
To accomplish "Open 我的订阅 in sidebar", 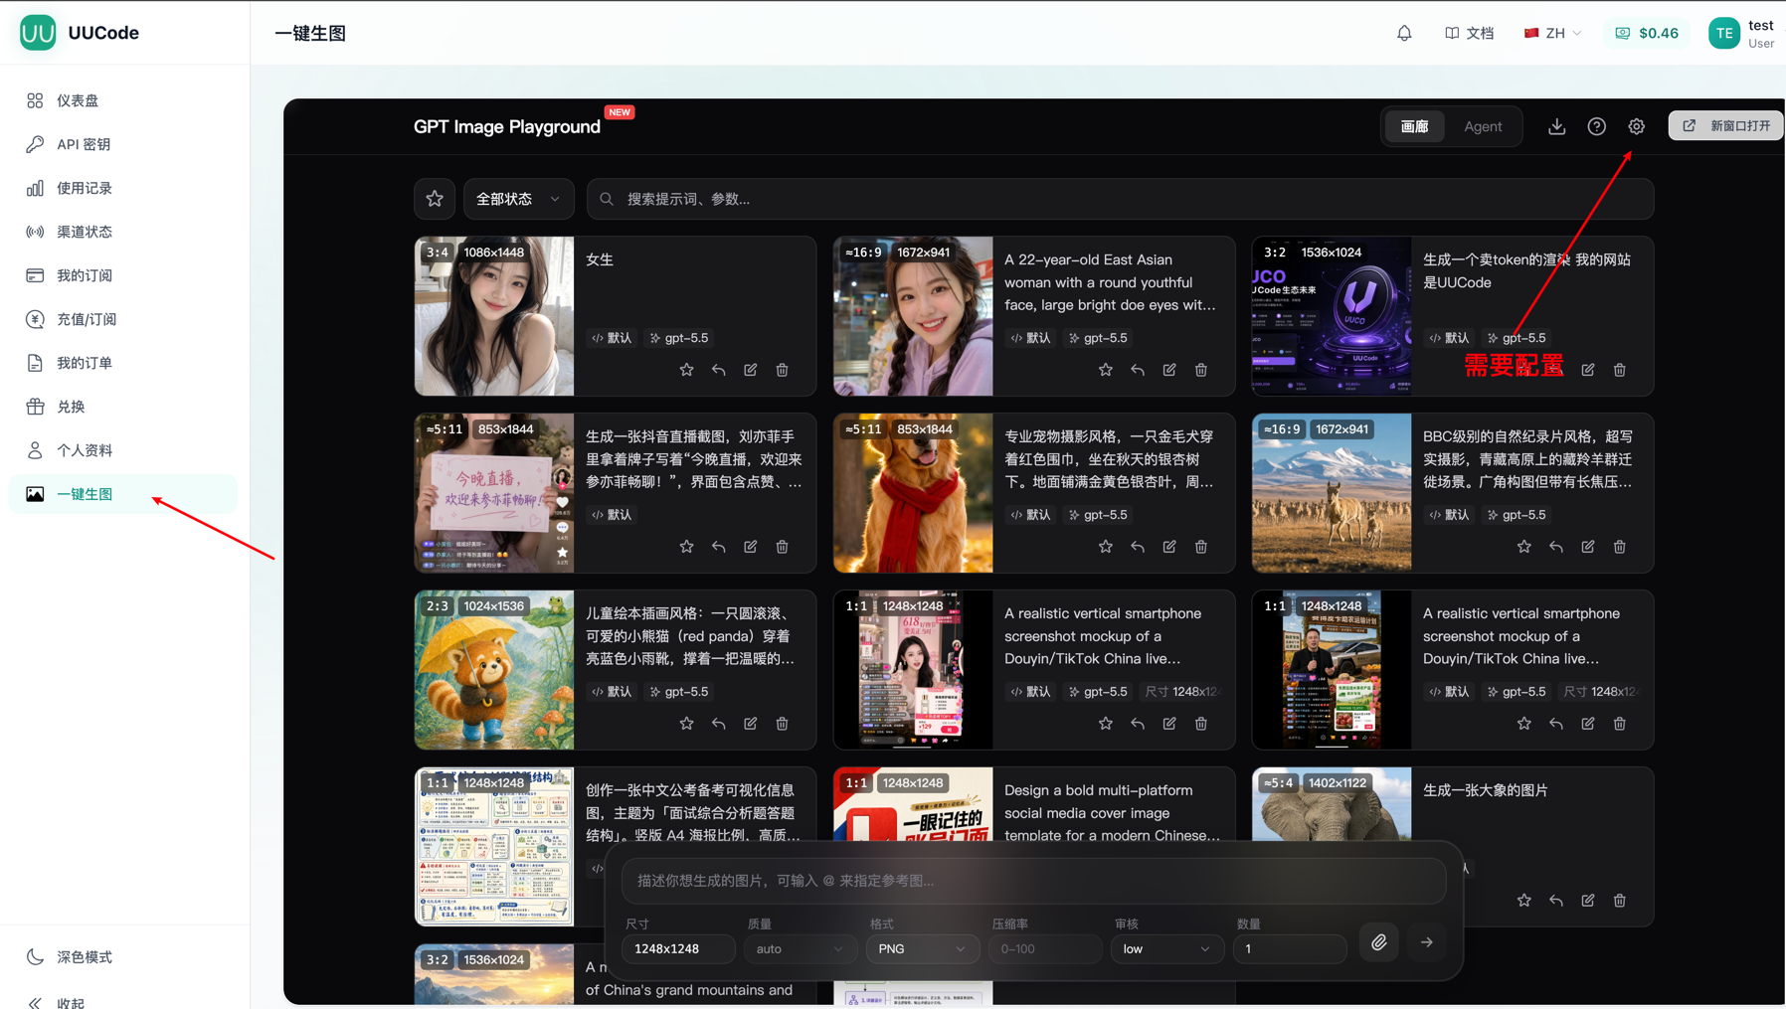I will 123,275.
